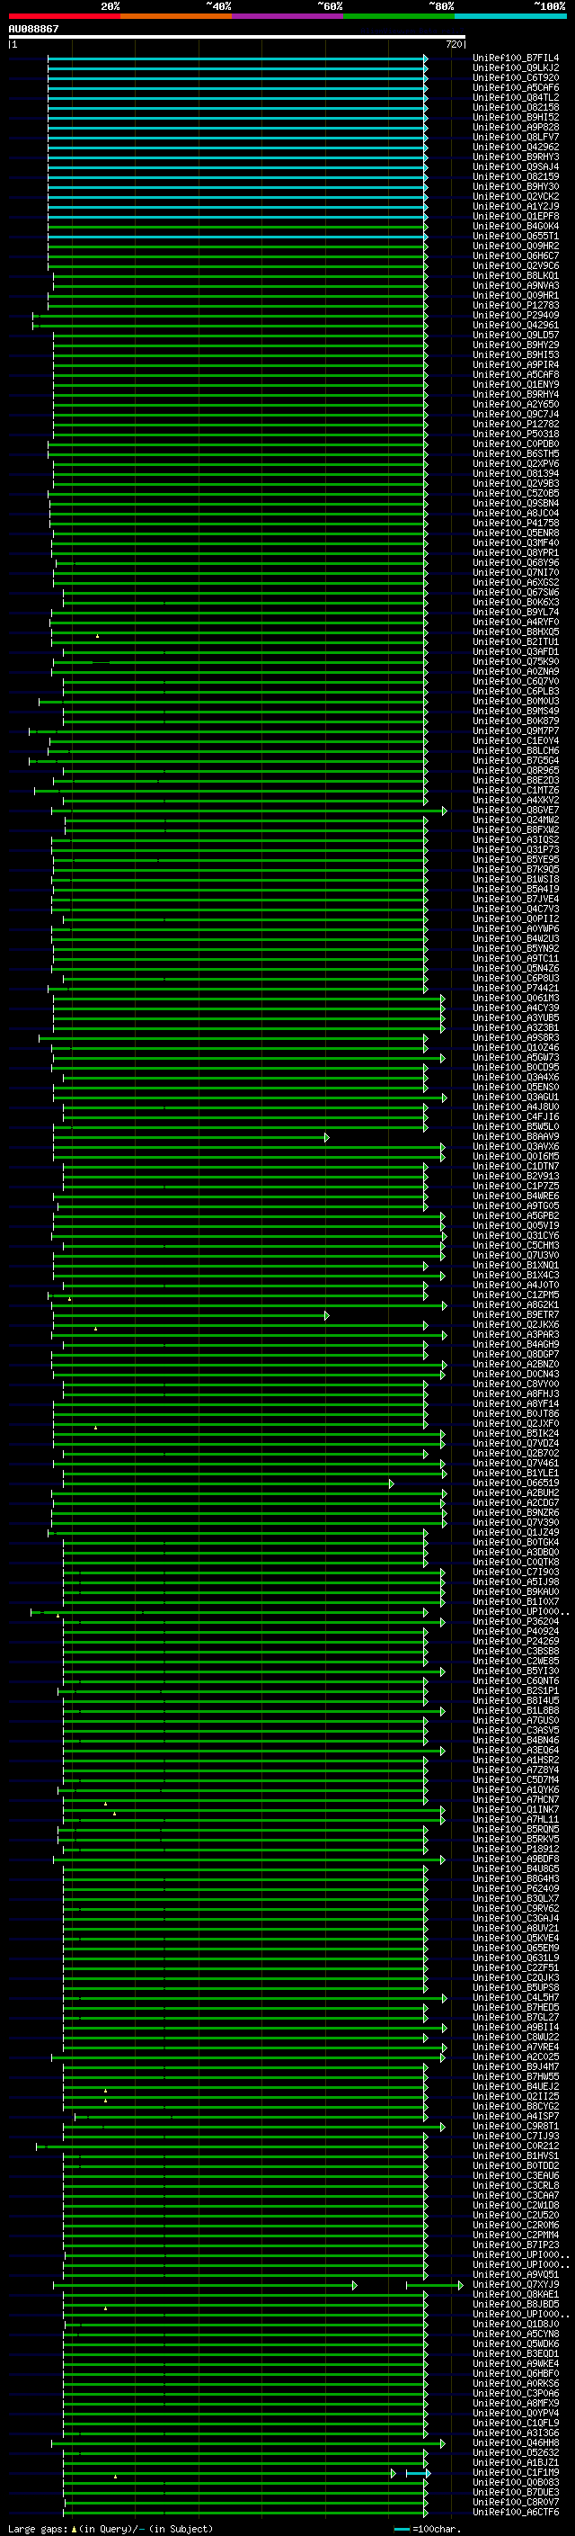This screenshot has width=575, height=2536.
Task: Select the UniRef100_A4CY39 label
Action: click(516, 1008)
